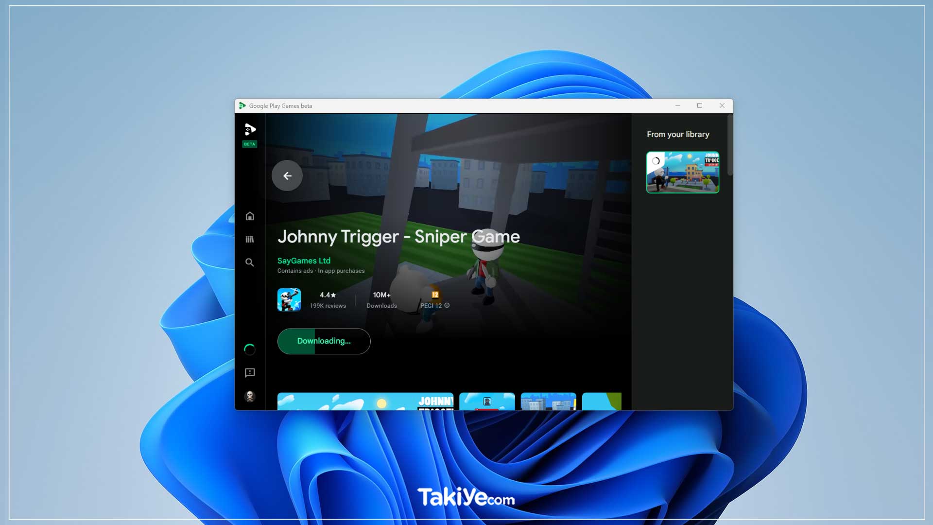This screenshot has width=933, height=525.
Task: Open the SayGames Ltd developer link
Action: 304,261
